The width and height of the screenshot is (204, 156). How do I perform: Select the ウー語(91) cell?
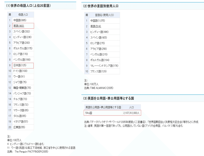pyautogui.click(x=23, y=76)
